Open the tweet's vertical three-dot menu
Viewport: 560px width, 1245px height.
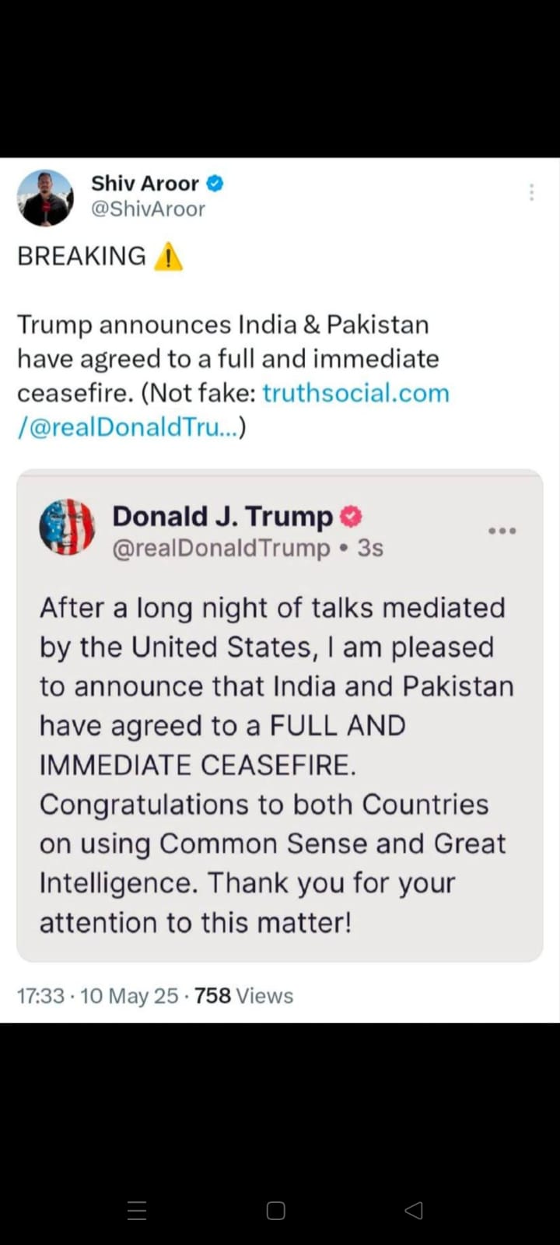(531, 192)
